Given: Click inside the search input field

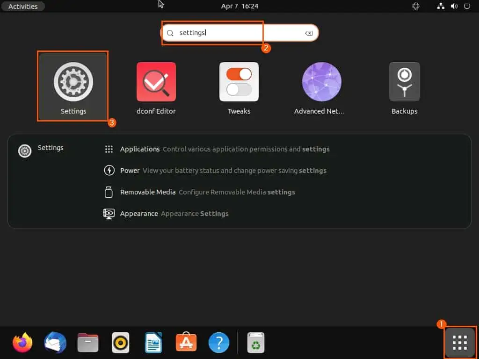Looking at the screenshot, I should [x=213, y=33].
